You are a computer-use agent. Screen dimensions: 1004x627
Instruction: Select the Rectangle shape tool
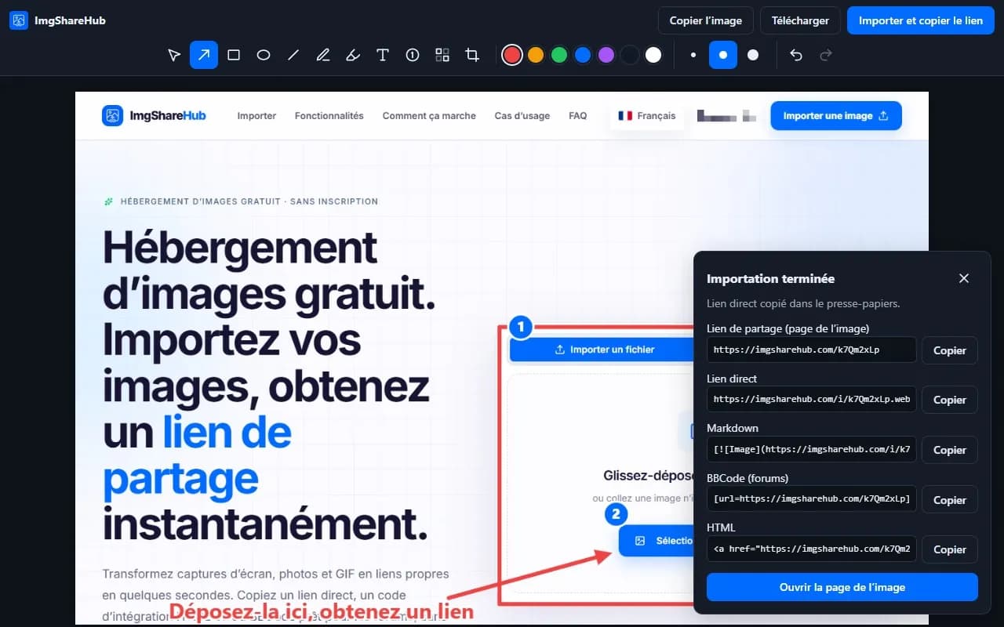click(x=234, y=55)
